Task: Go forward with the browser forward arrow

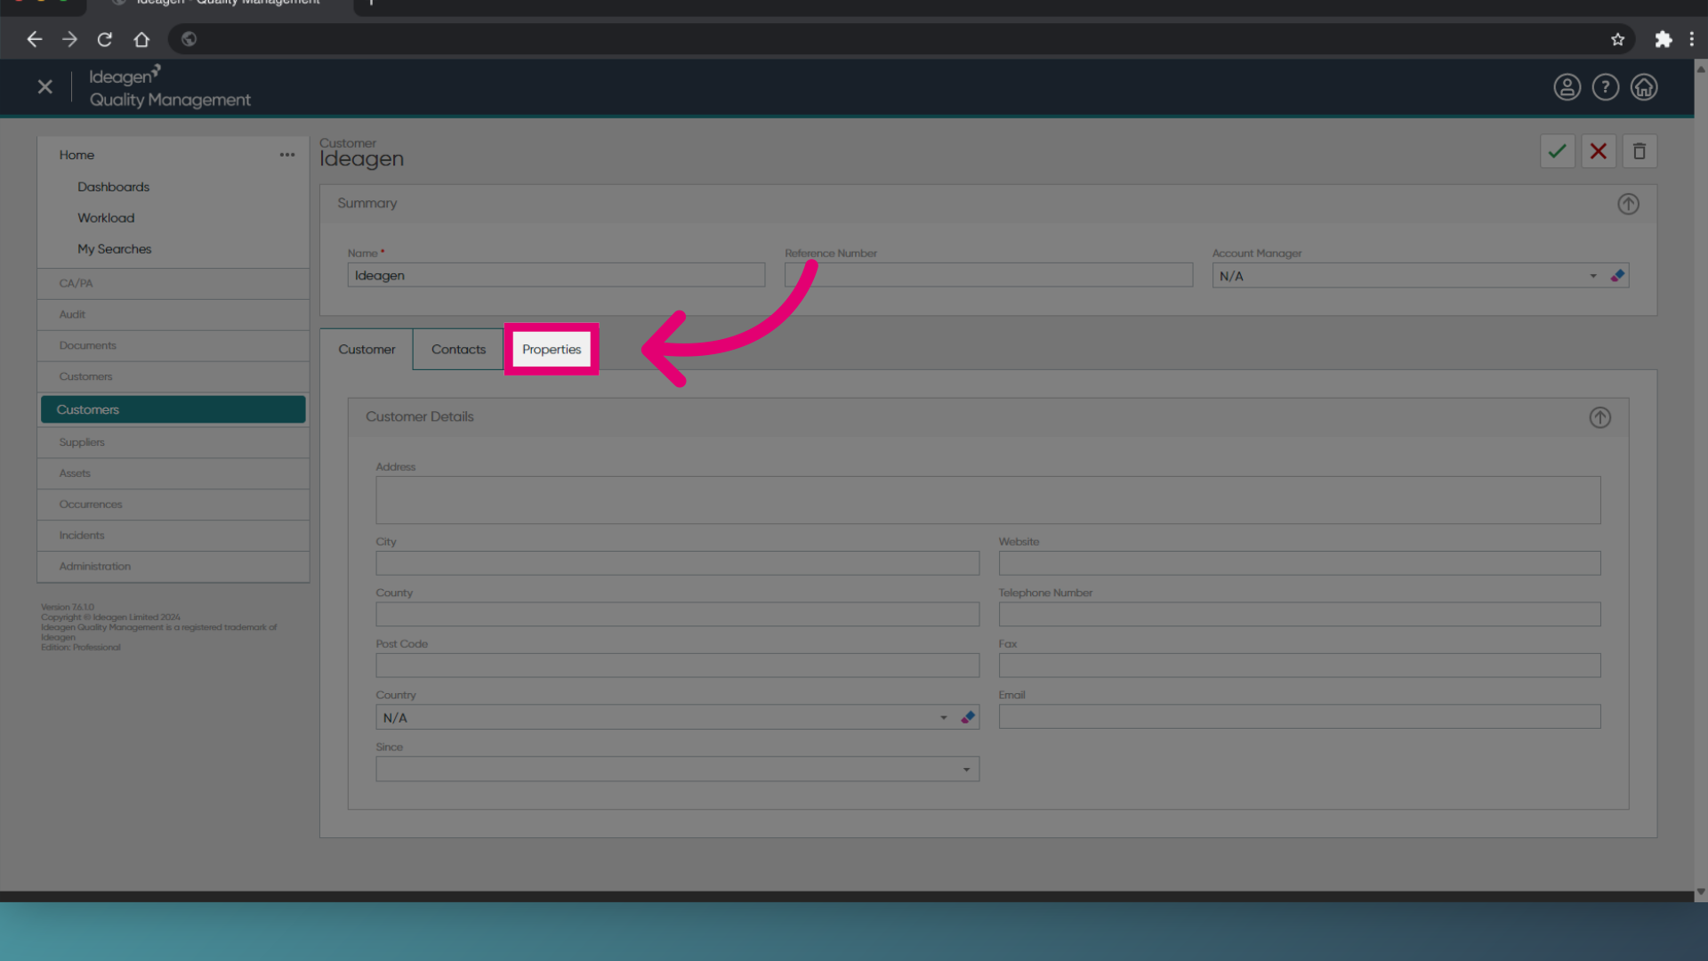Action: 69,39
